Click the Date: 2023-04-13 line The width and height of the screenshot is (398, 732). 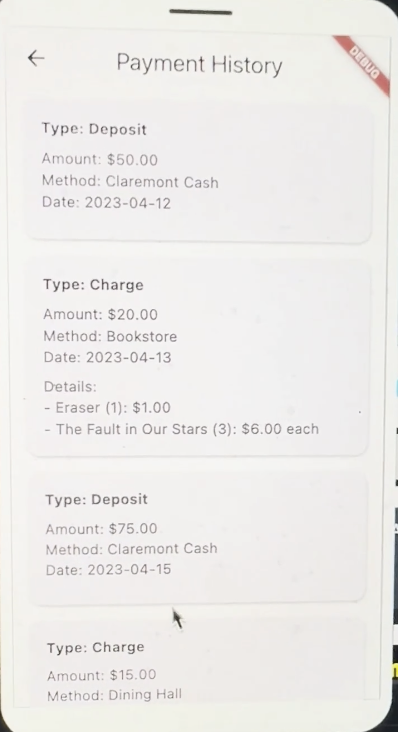107,357
